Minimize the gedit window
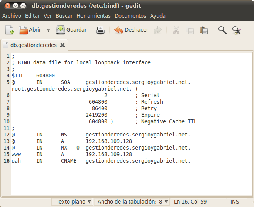Viewport: 254px width, 207px height. point(15,6)
